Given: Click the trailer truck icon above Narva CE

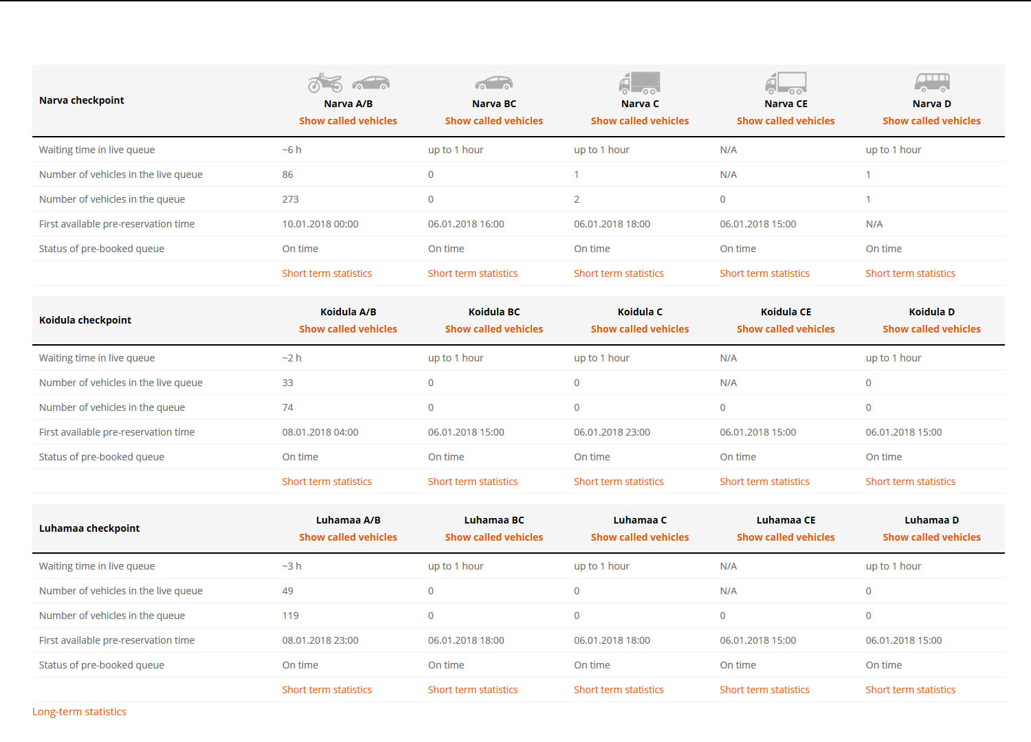Looking at the screenshot, I should pyautogui.click(x=786, y=82).
